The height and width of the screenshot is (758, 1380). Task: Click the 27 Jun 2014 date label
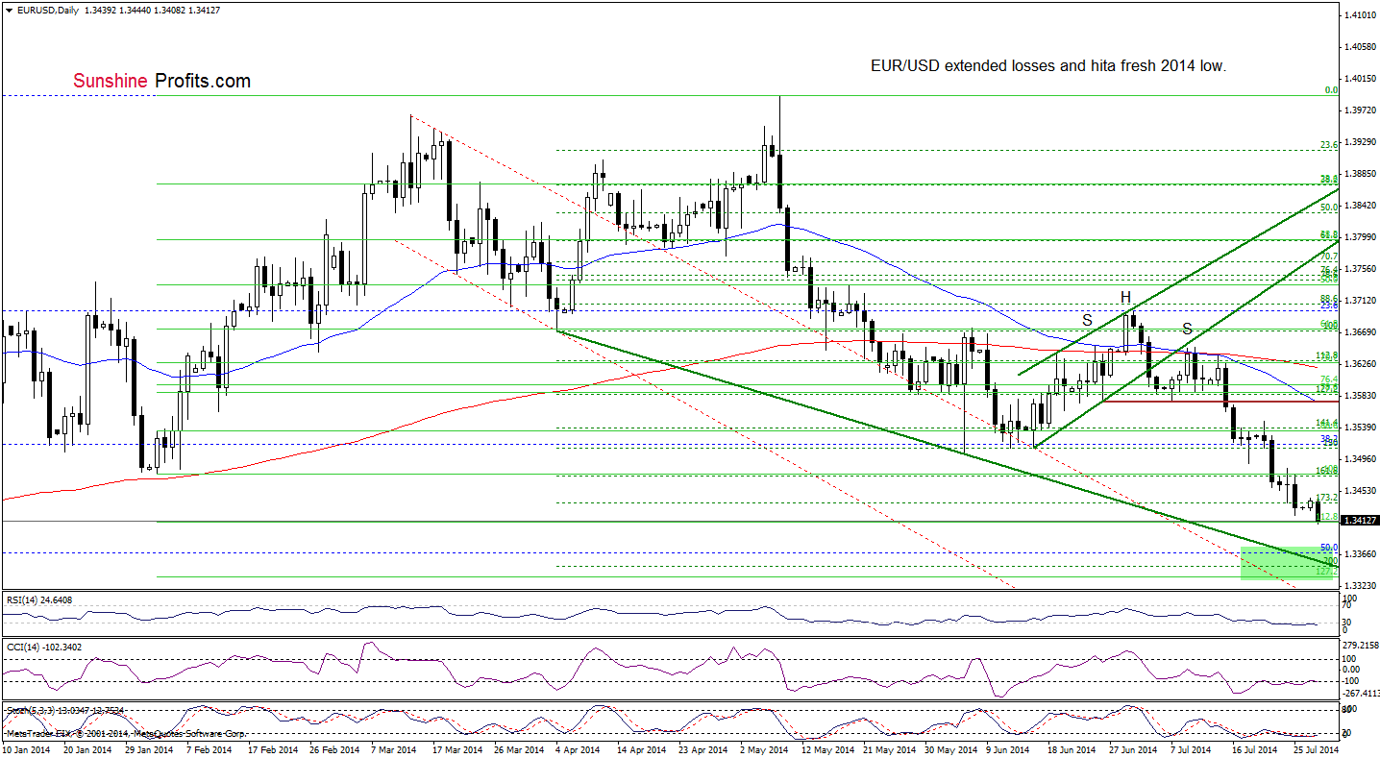1131,749
